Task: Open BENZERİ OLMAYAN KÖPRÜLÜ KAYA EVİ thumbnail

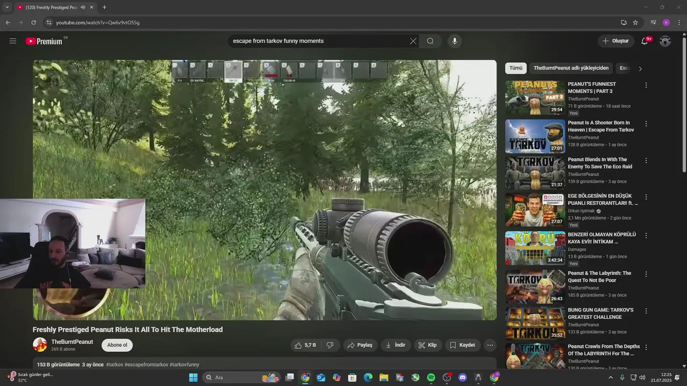Action: point(535,248)
